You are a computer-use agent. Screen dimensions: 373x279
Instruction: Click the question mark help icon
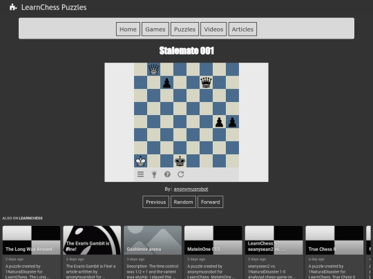[x=167, y=174]
